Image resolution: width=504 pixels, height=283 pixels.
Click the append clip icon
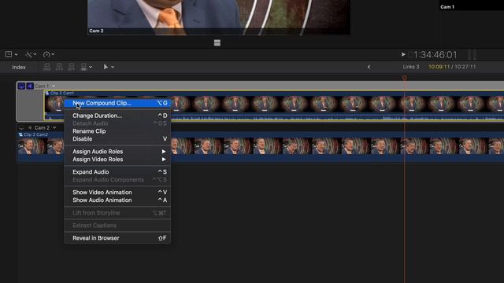(72, 67)
